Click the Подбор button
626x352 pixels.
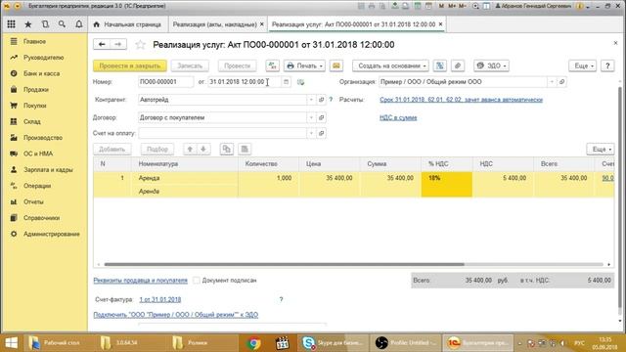pos(157,150)
